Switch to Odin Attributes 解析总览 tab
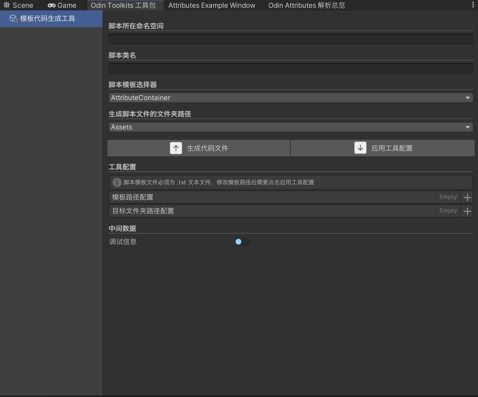This screenshot has height=397, width=478. [x=307, y=5]
